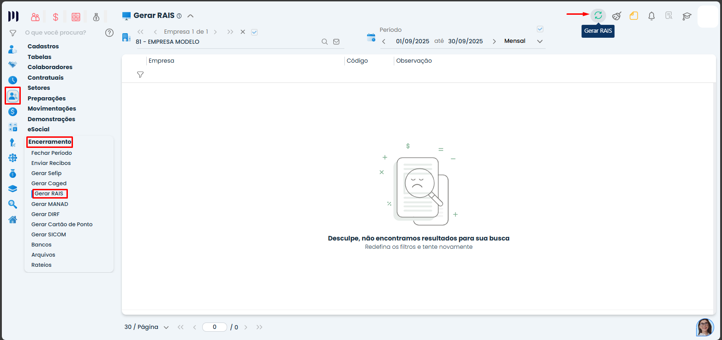Click the graduation cap training icon
Viewport: 722px width, 340px height.
686,16
